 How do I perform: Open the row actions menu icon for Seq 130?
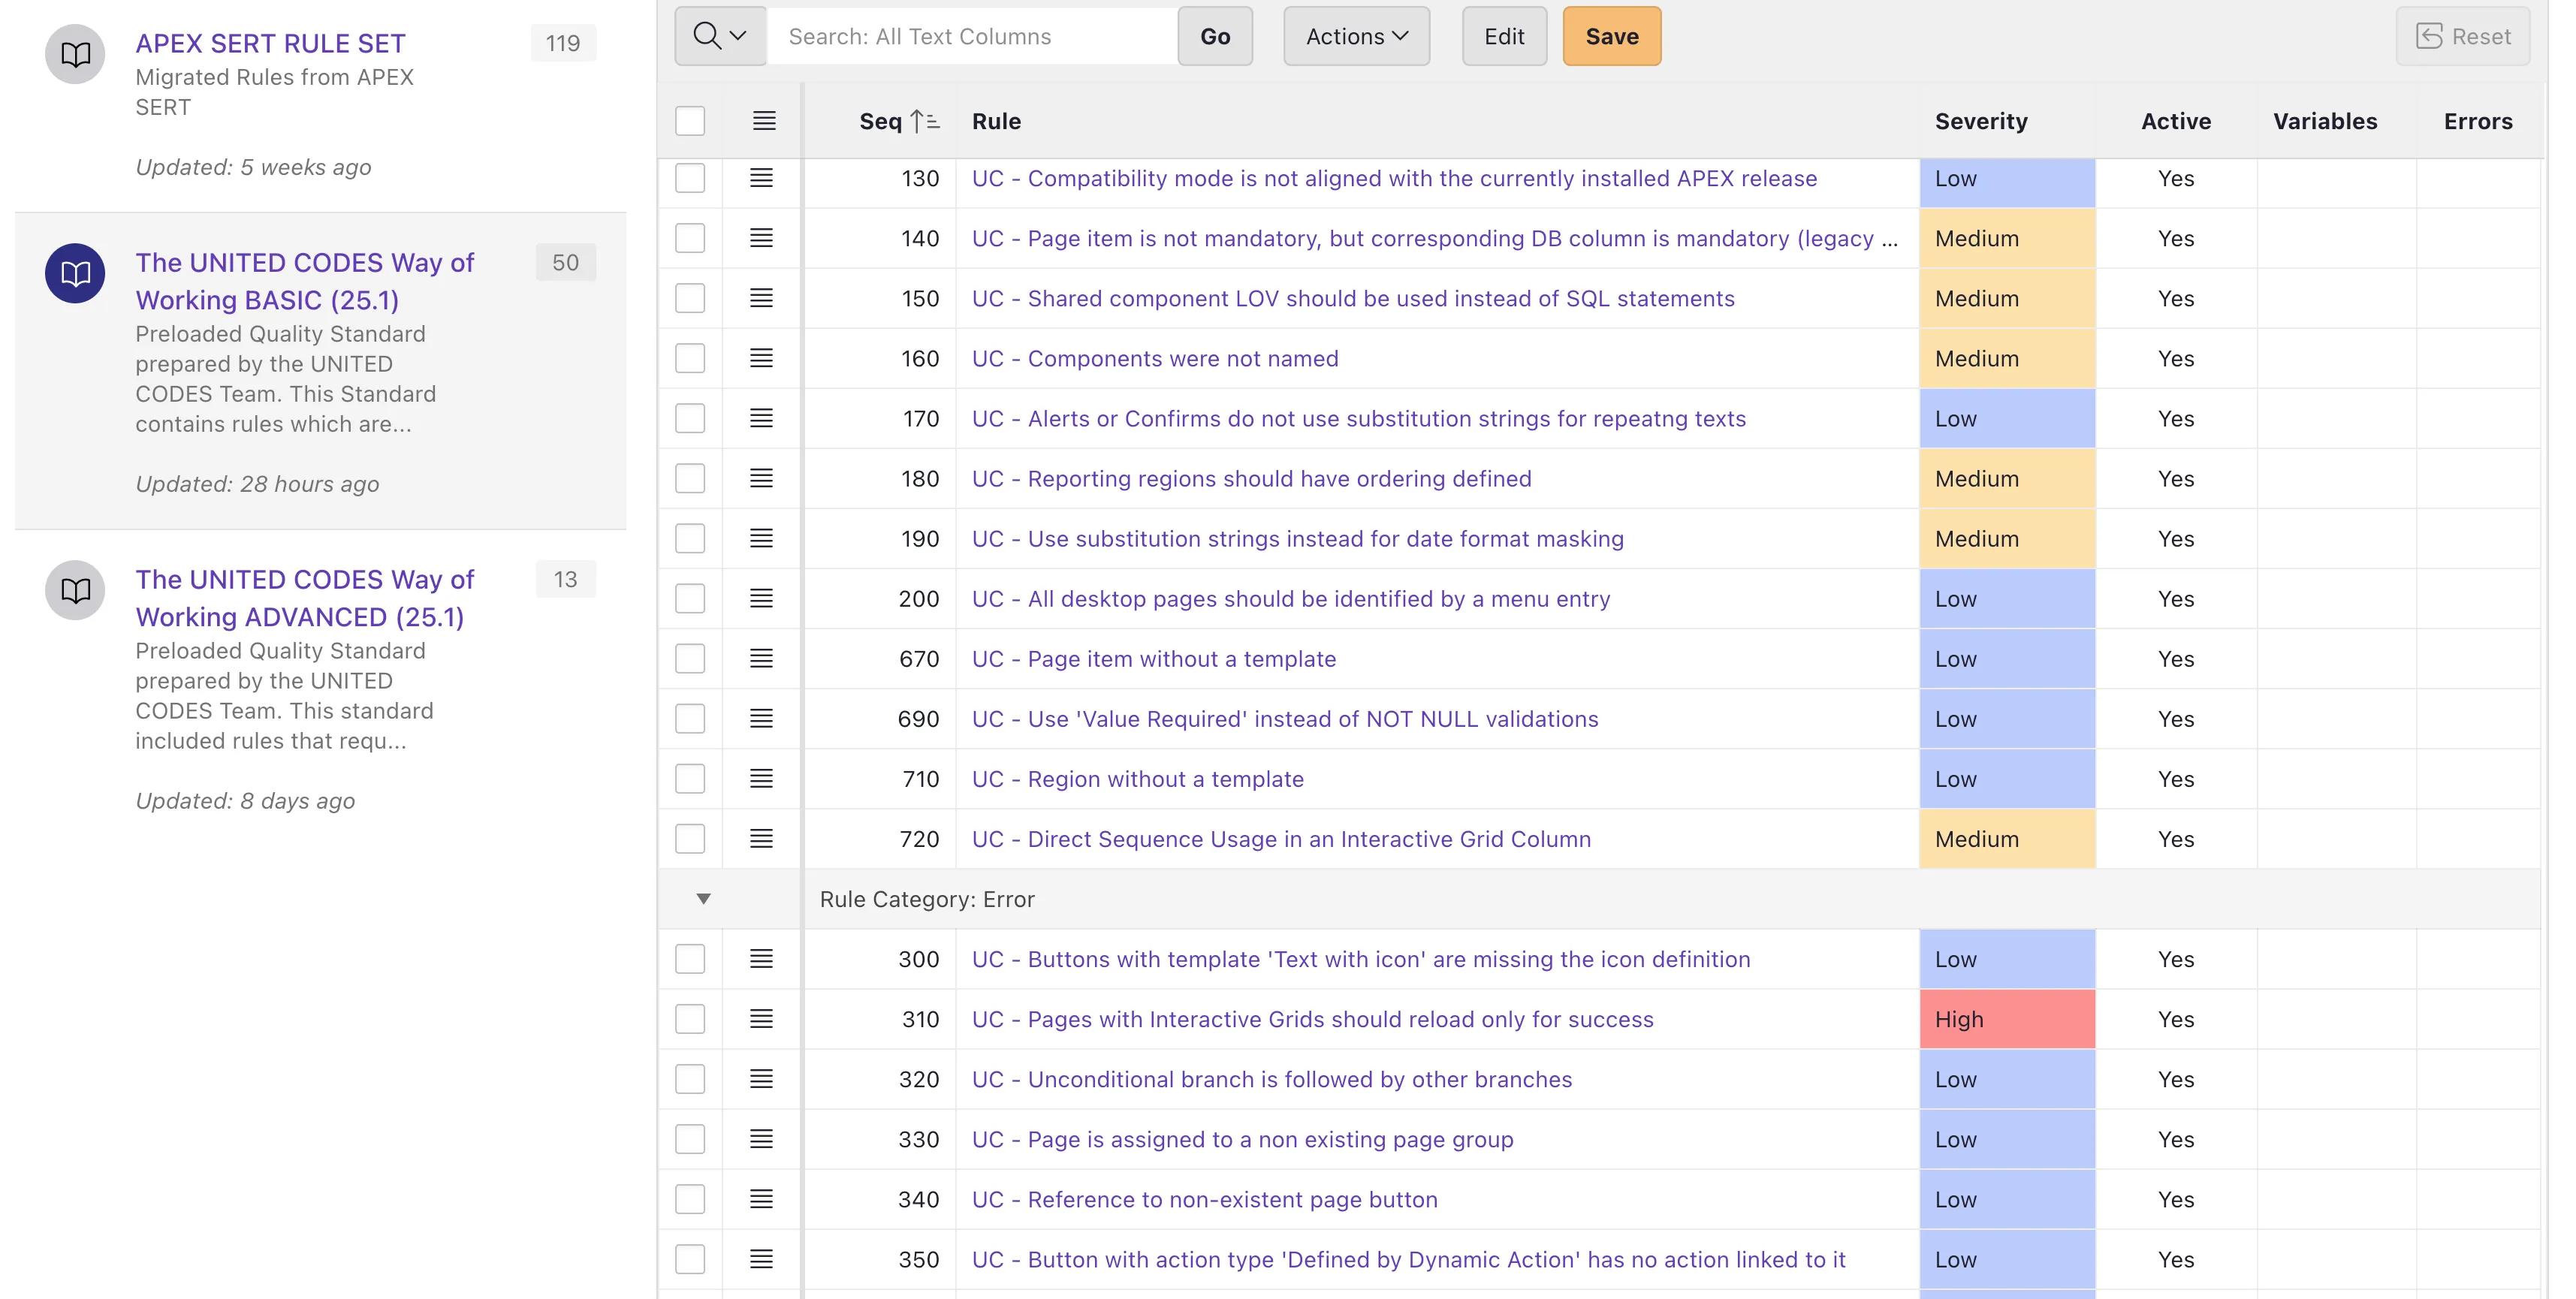pos(761,178)
